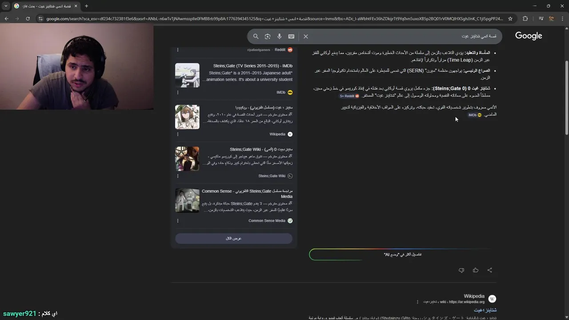Click the 'عرض الكل' show all button
This screenshot has height=320, width=569.
coord(234,238)
